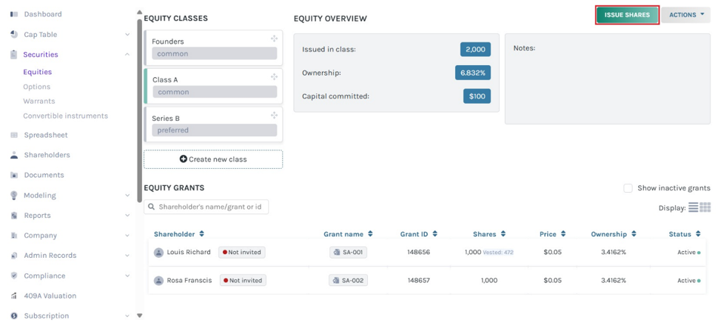Open Convertible instruments page
721x326 pixels.
point(66,116)
